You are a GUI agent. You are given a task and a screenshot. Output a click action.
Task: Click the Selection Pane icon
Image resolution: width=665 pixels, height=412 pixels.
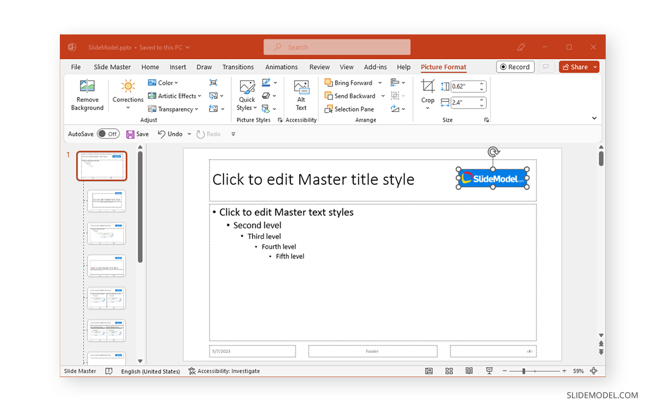click(x=350, y=109)
